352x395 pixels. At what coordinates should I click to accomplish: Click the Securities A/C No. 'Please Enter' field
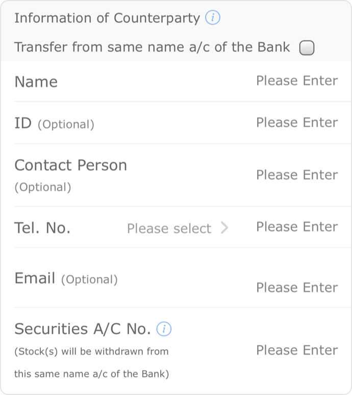tap(297, 350)
